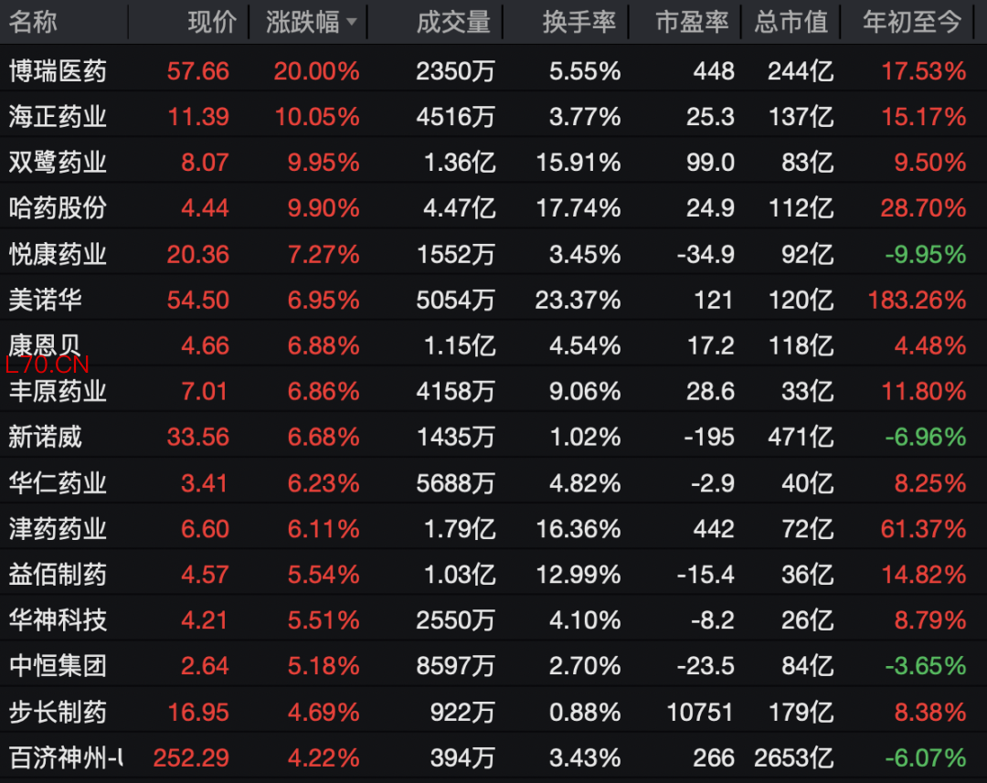Open the 丰原药业 stock row

[x=58, y=391]
